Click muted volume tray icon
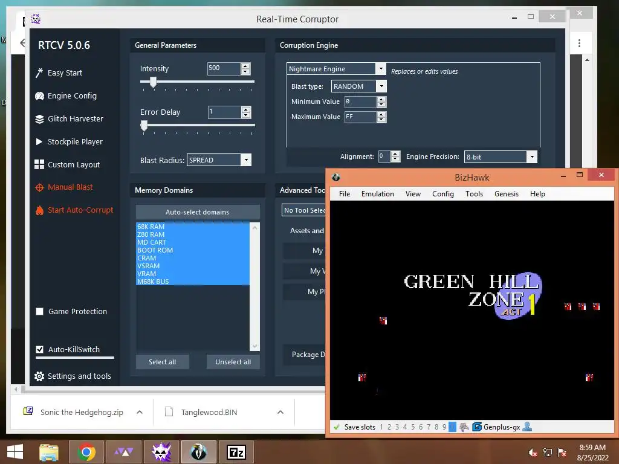Viewport: 619px width, 464px height. pyautogui.click(x=533, y=452)
